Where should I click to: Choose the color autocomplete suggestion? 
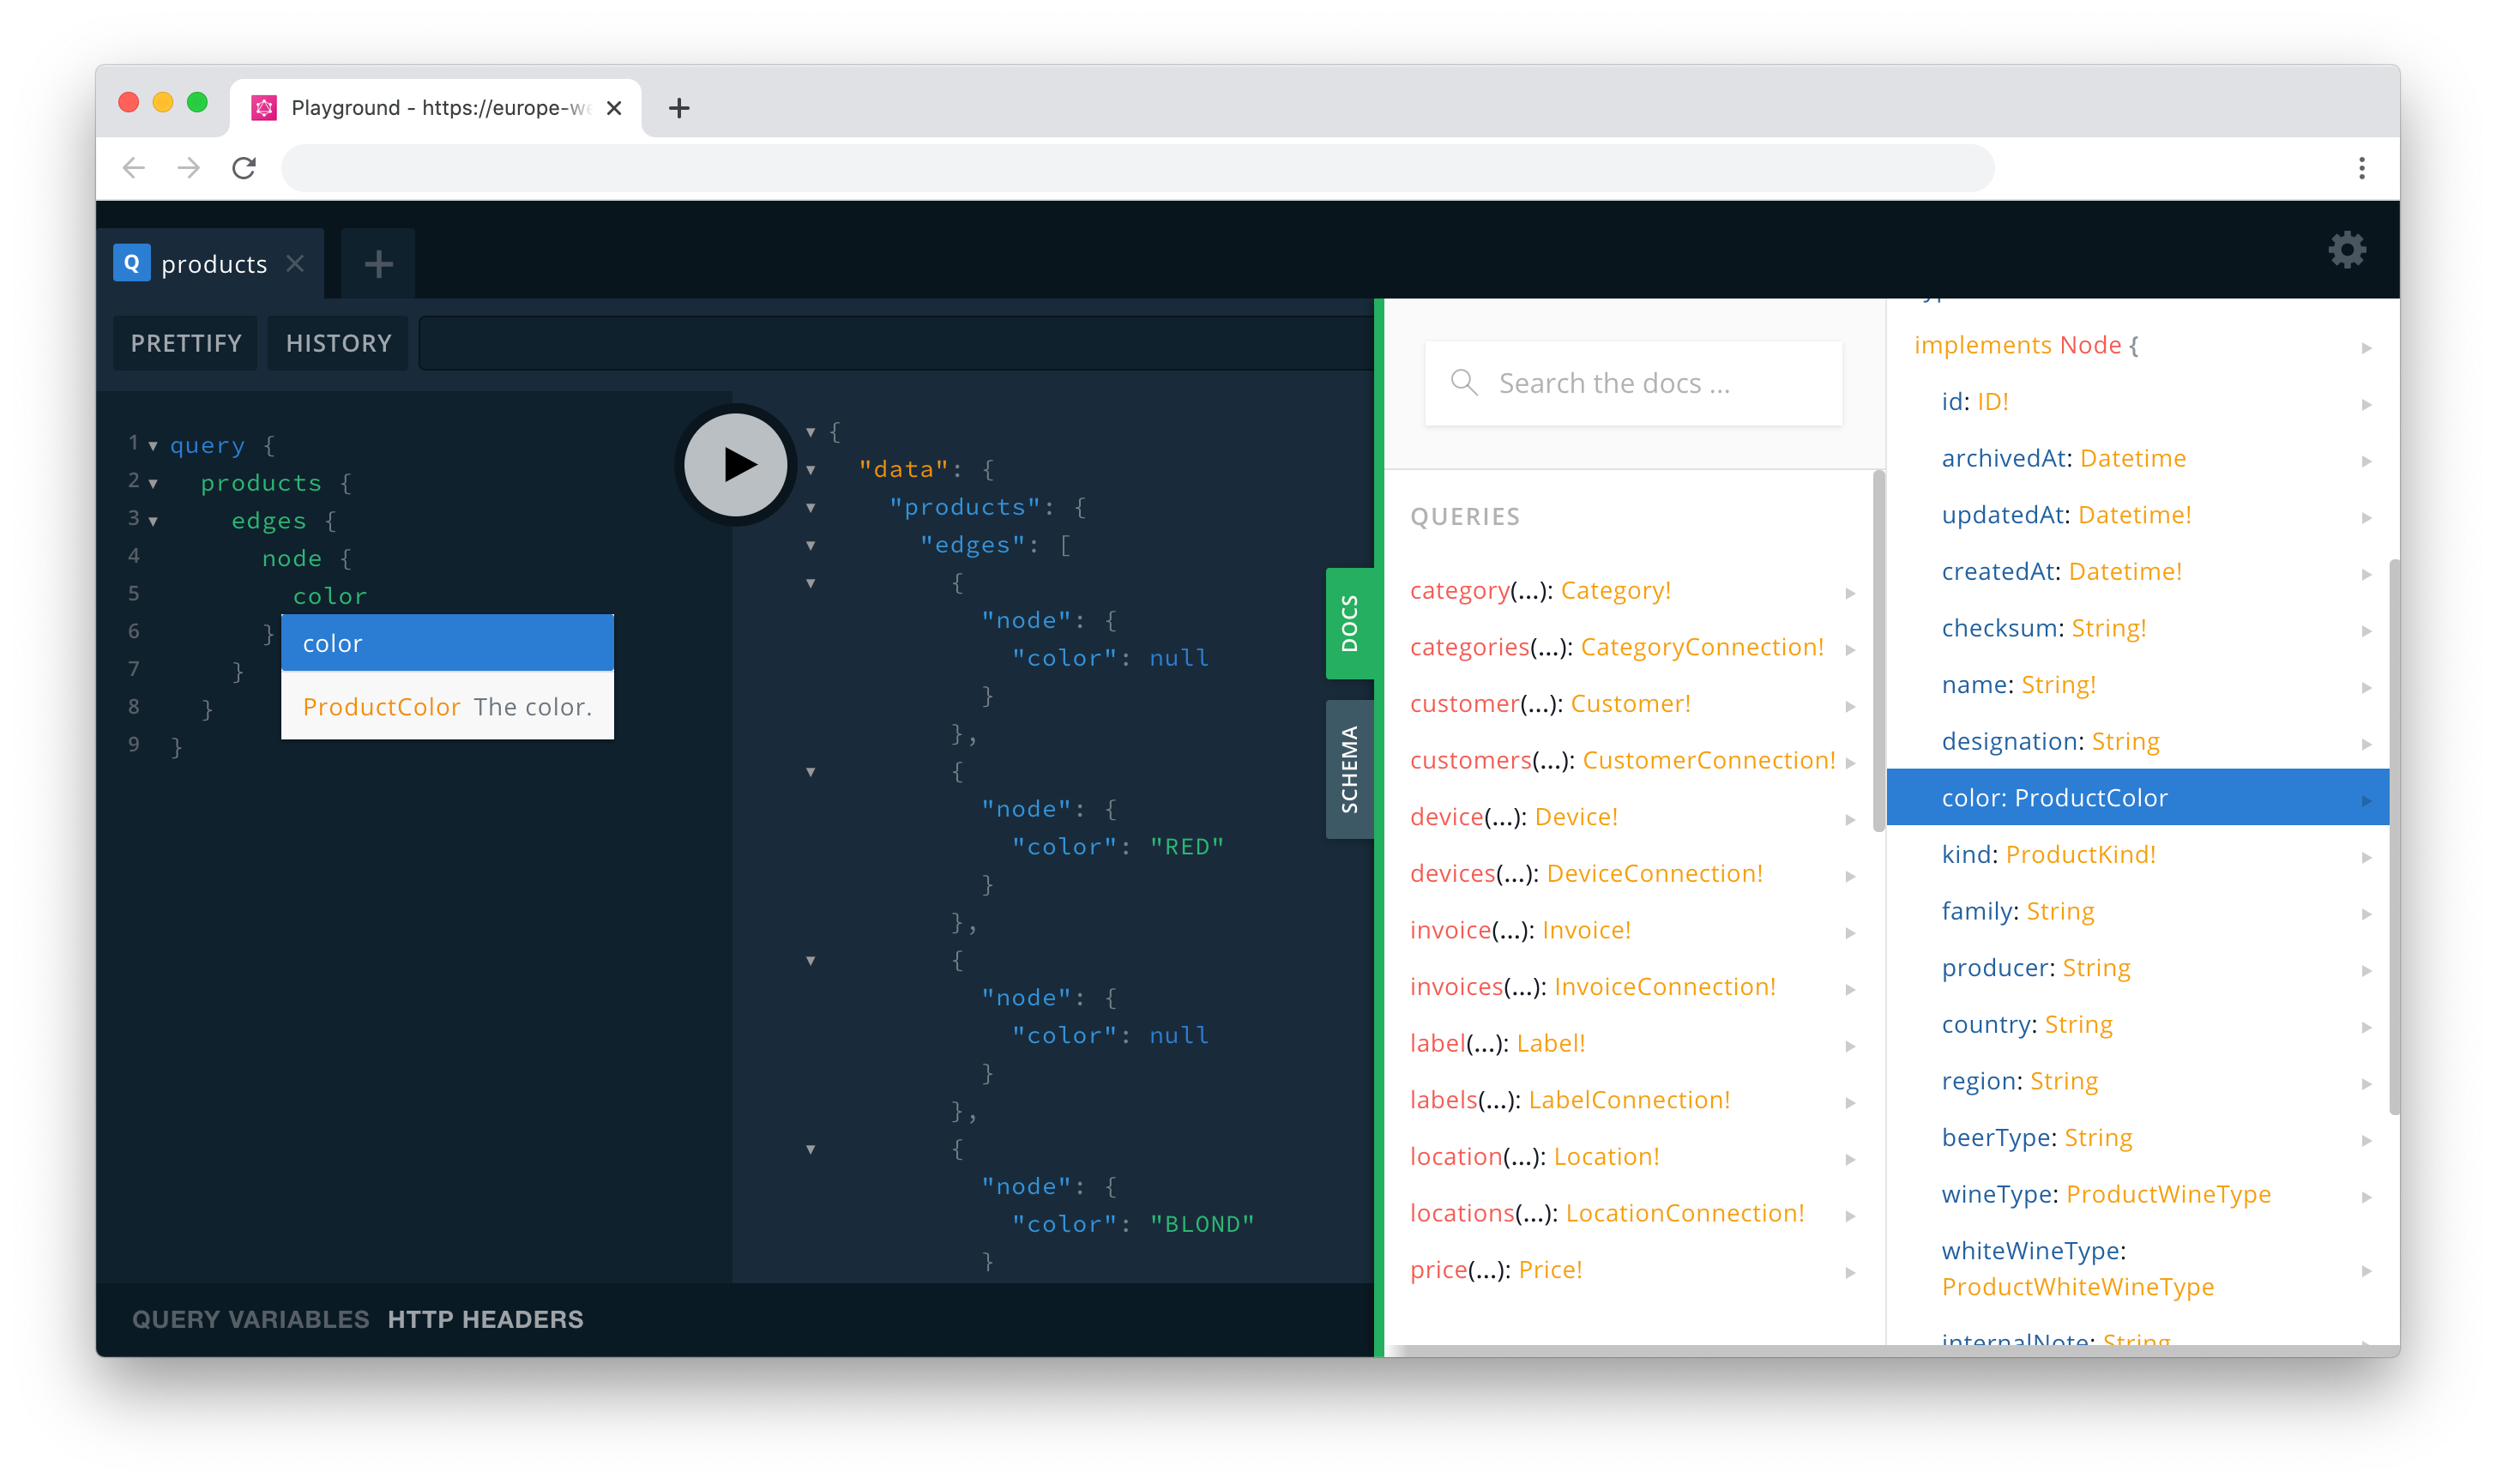coord(447,643)
